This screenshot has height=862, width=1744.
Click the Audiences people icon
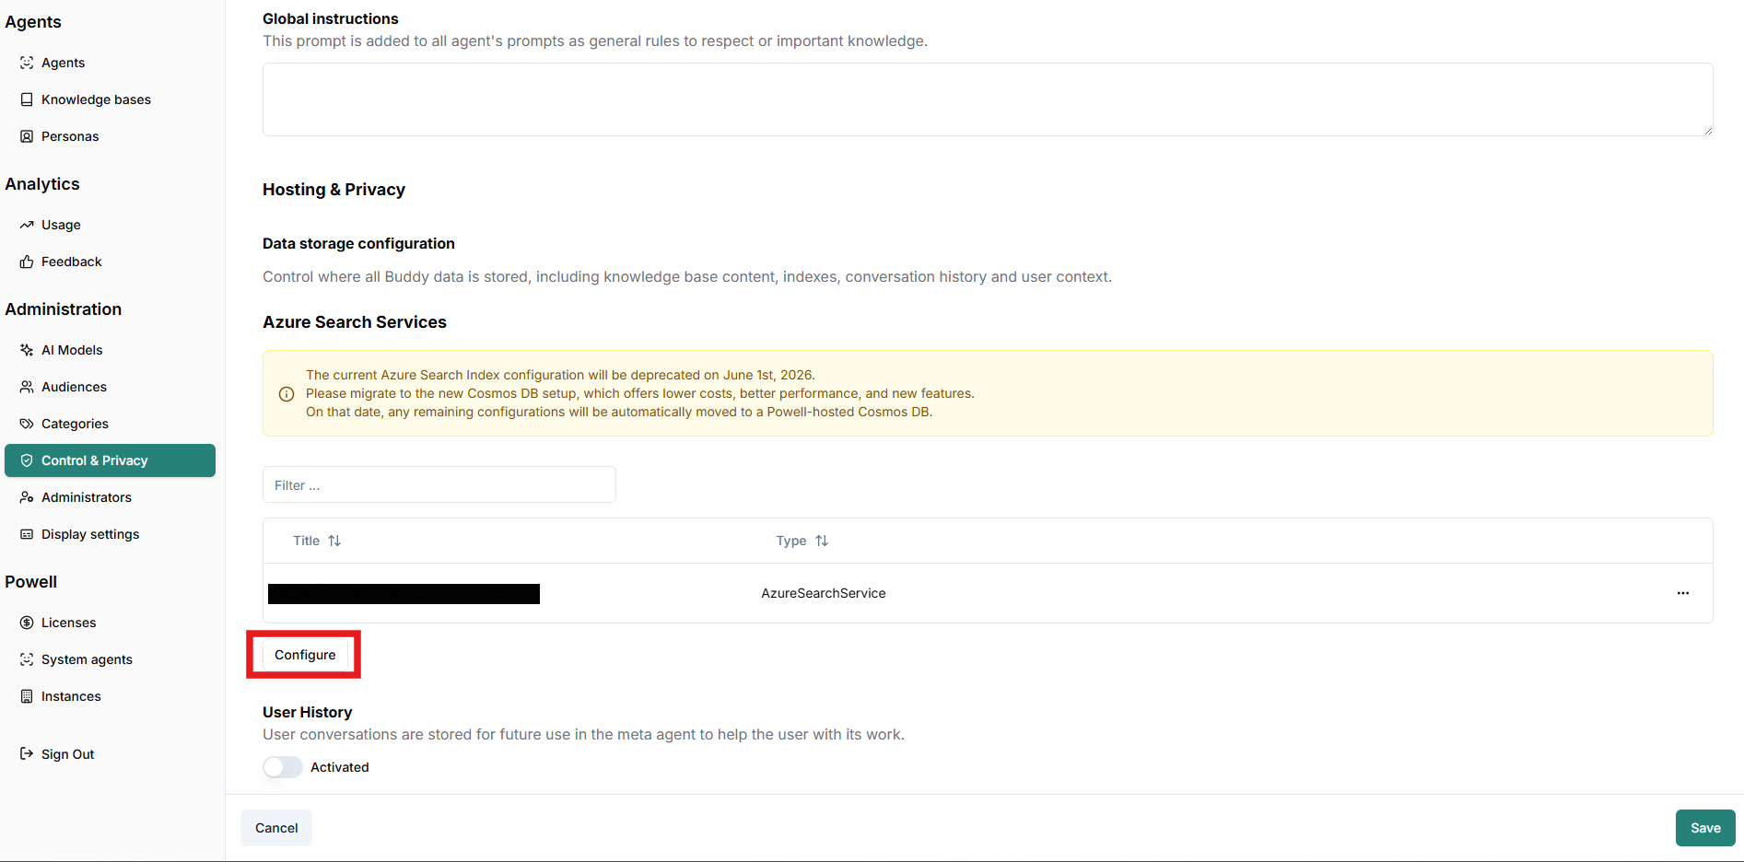coord(27,387)
